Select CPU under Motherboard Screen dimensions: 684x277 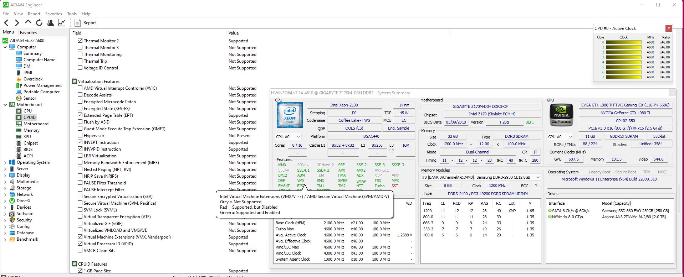point(27,111)
